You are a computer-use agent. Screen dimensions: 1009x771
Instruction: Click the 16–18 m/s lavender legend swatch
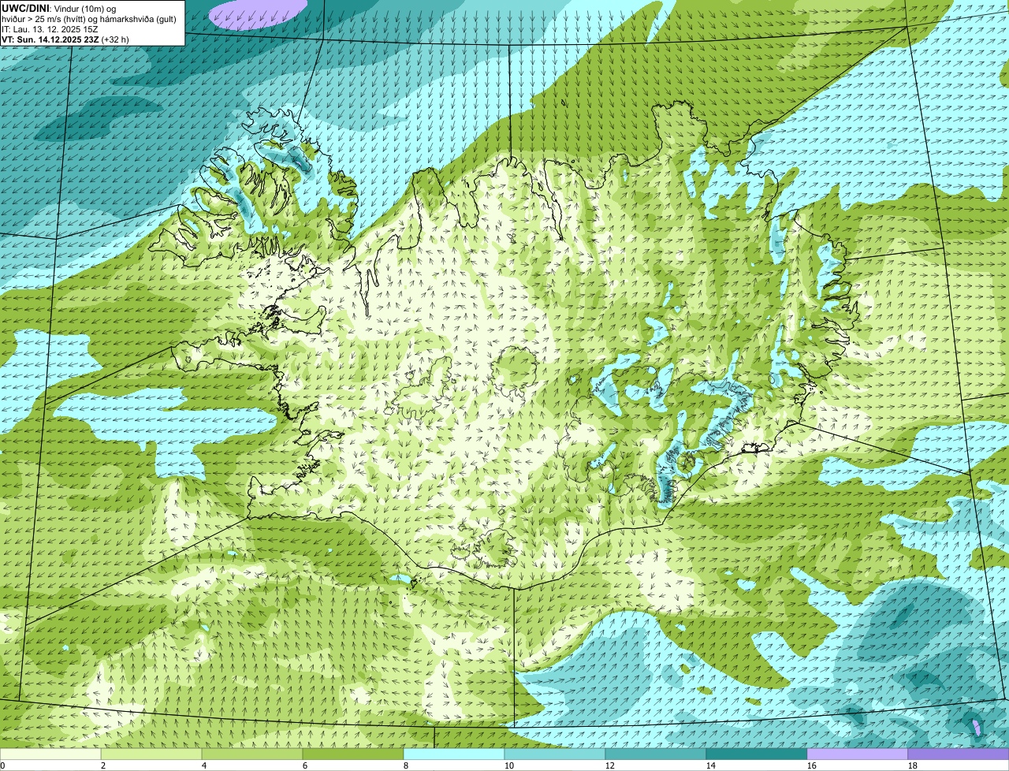[x=858, y=754]
